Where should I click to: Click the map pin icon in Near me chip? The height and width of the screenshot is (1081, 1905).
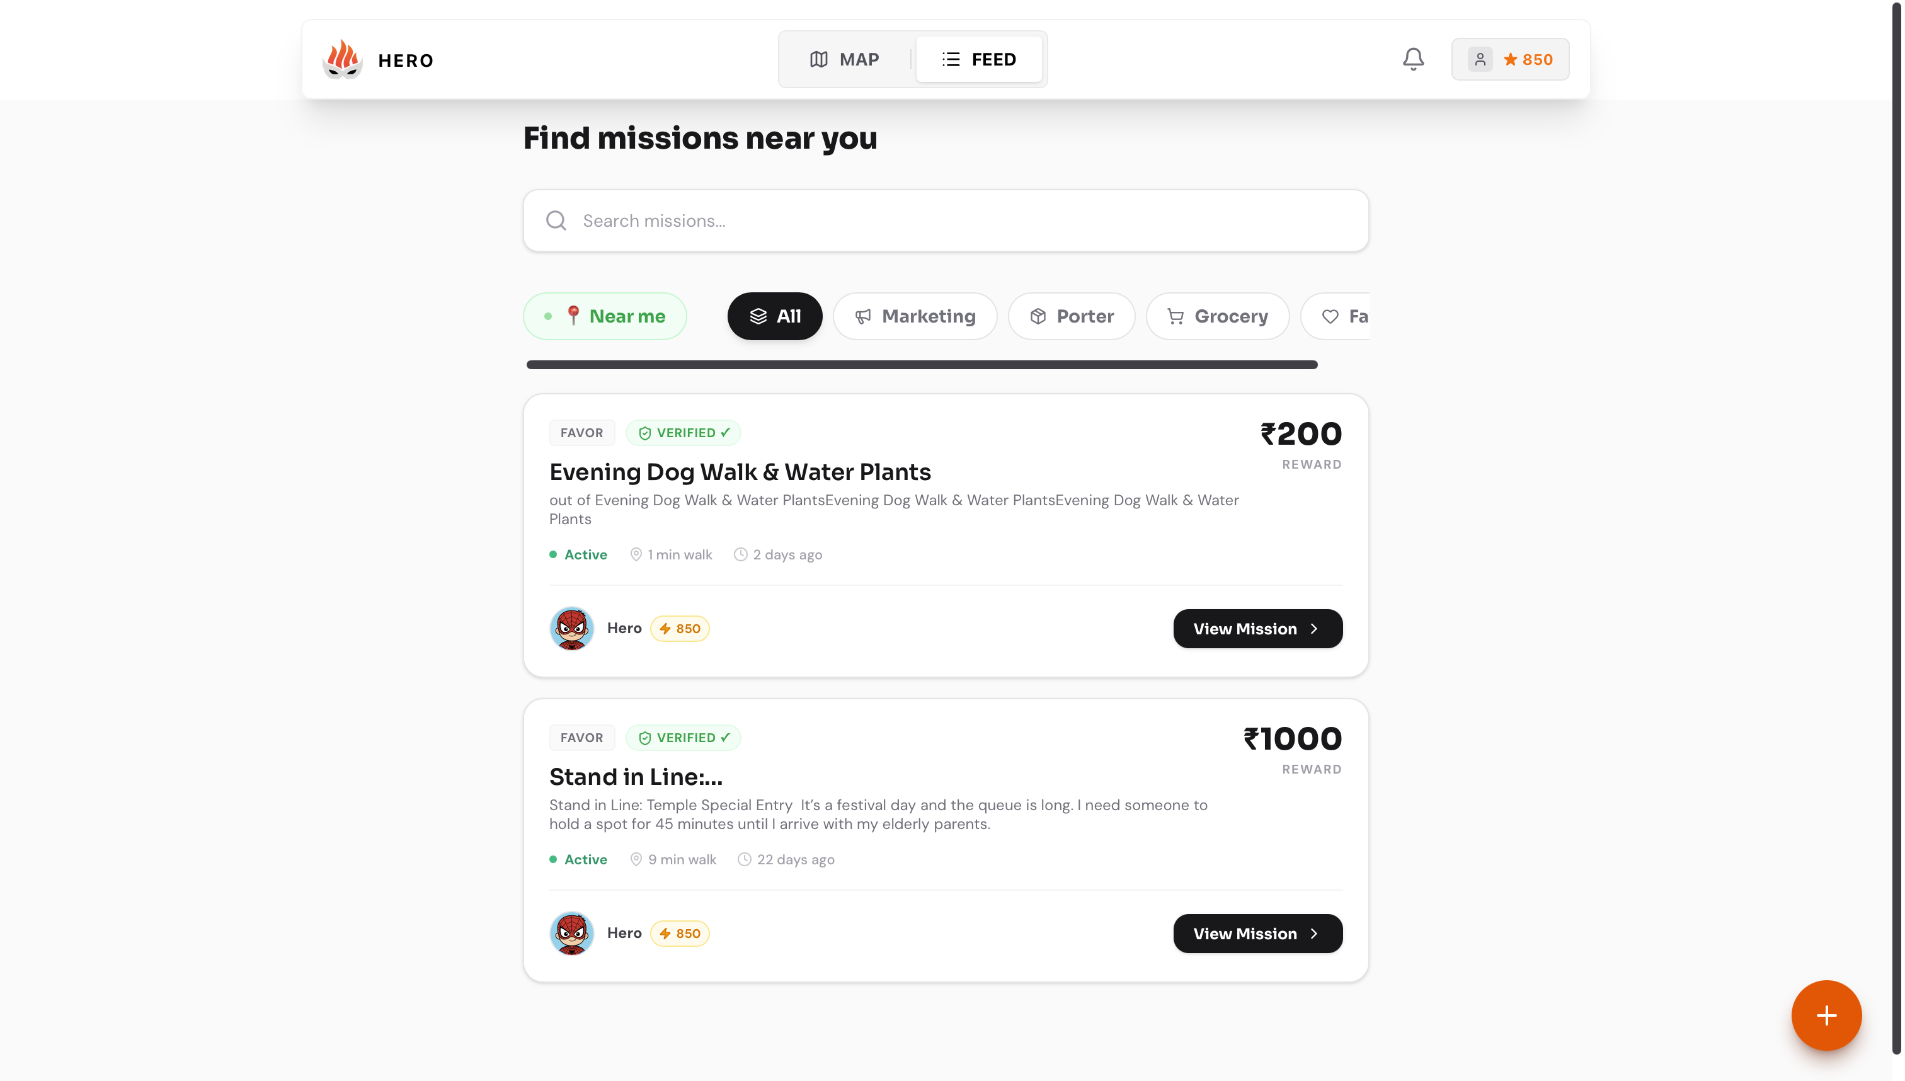tap(574, 316)
